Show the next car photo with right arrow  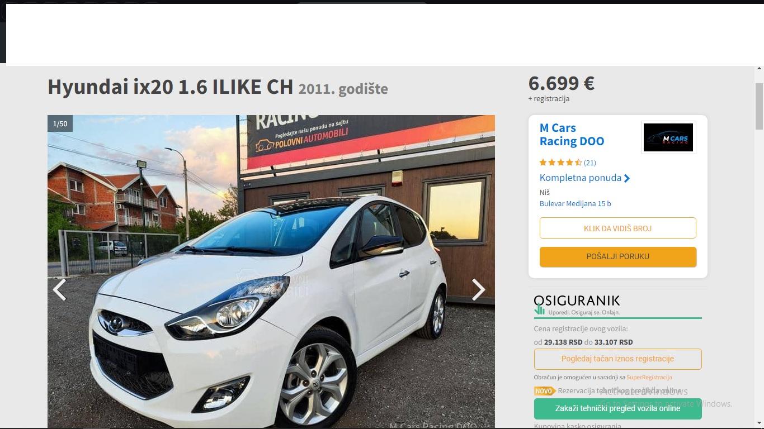pos(478,289)
